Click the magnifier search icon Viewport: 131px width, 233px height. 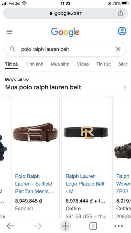click(x=12, y=49)
